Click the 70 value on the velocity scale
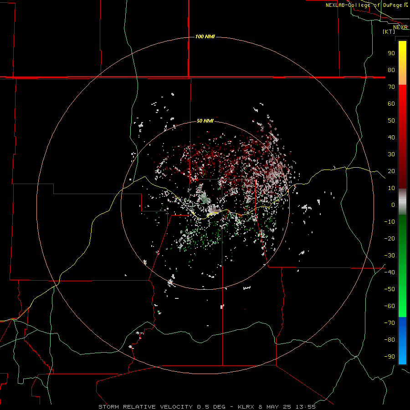This screenshot has height=410, width=410. [391, 87]
